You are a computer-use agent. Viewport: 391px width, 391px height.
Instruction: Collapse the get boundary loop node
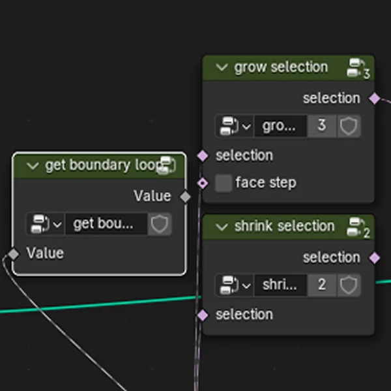(32, 166)
